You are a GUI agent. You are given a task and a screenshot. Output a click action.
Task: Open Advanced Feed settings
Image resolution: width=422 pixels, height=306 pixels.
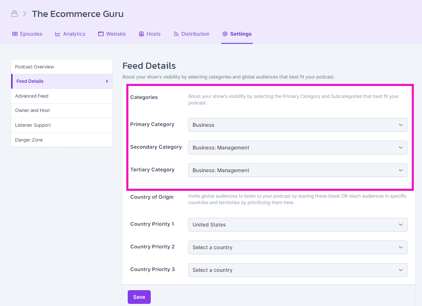pos(62,96)
